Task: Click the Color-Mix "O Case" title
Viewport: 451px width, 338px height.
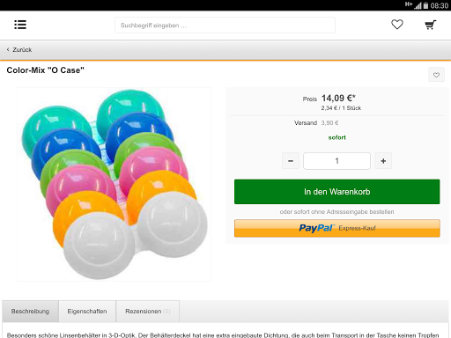Action: click(46, 70)
